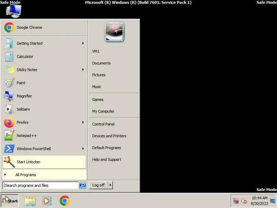This screenshot has height=208, width=277.
Task: Expand the Windows PowerShell jump list arrow
Action: [x=83, y=149]
